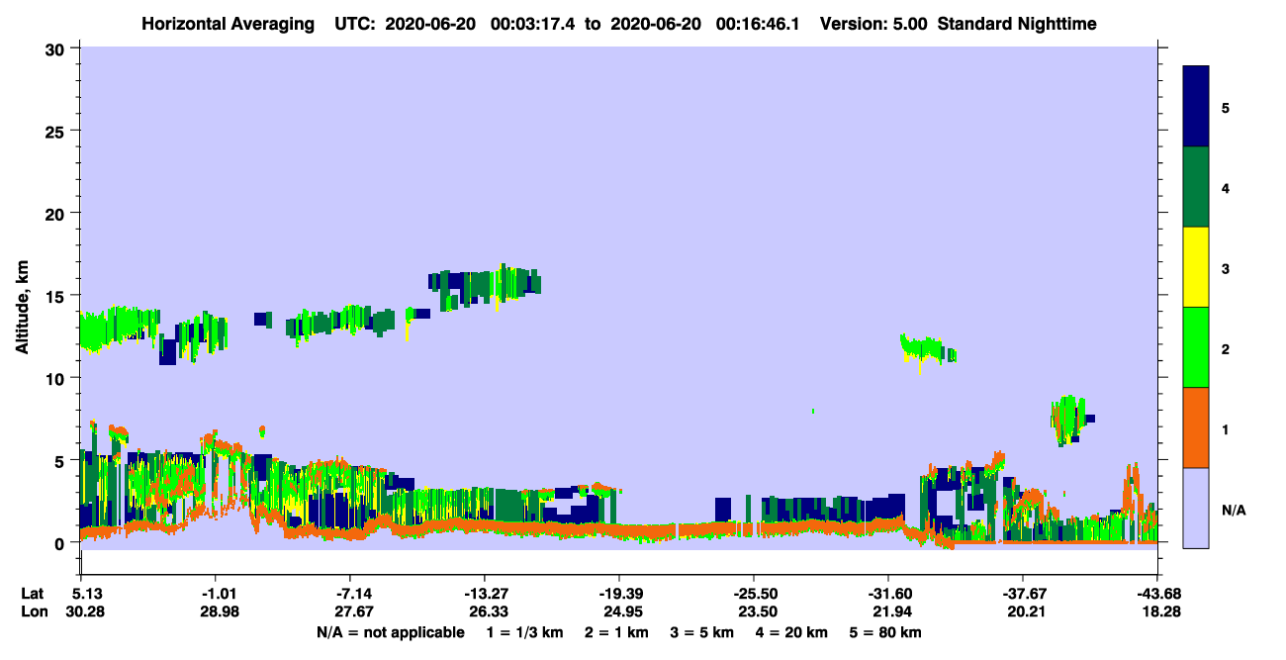Click the '4 = 20 km' legend text
The height and width of the screenshot is (660, 1286).
tap(791, 632)
